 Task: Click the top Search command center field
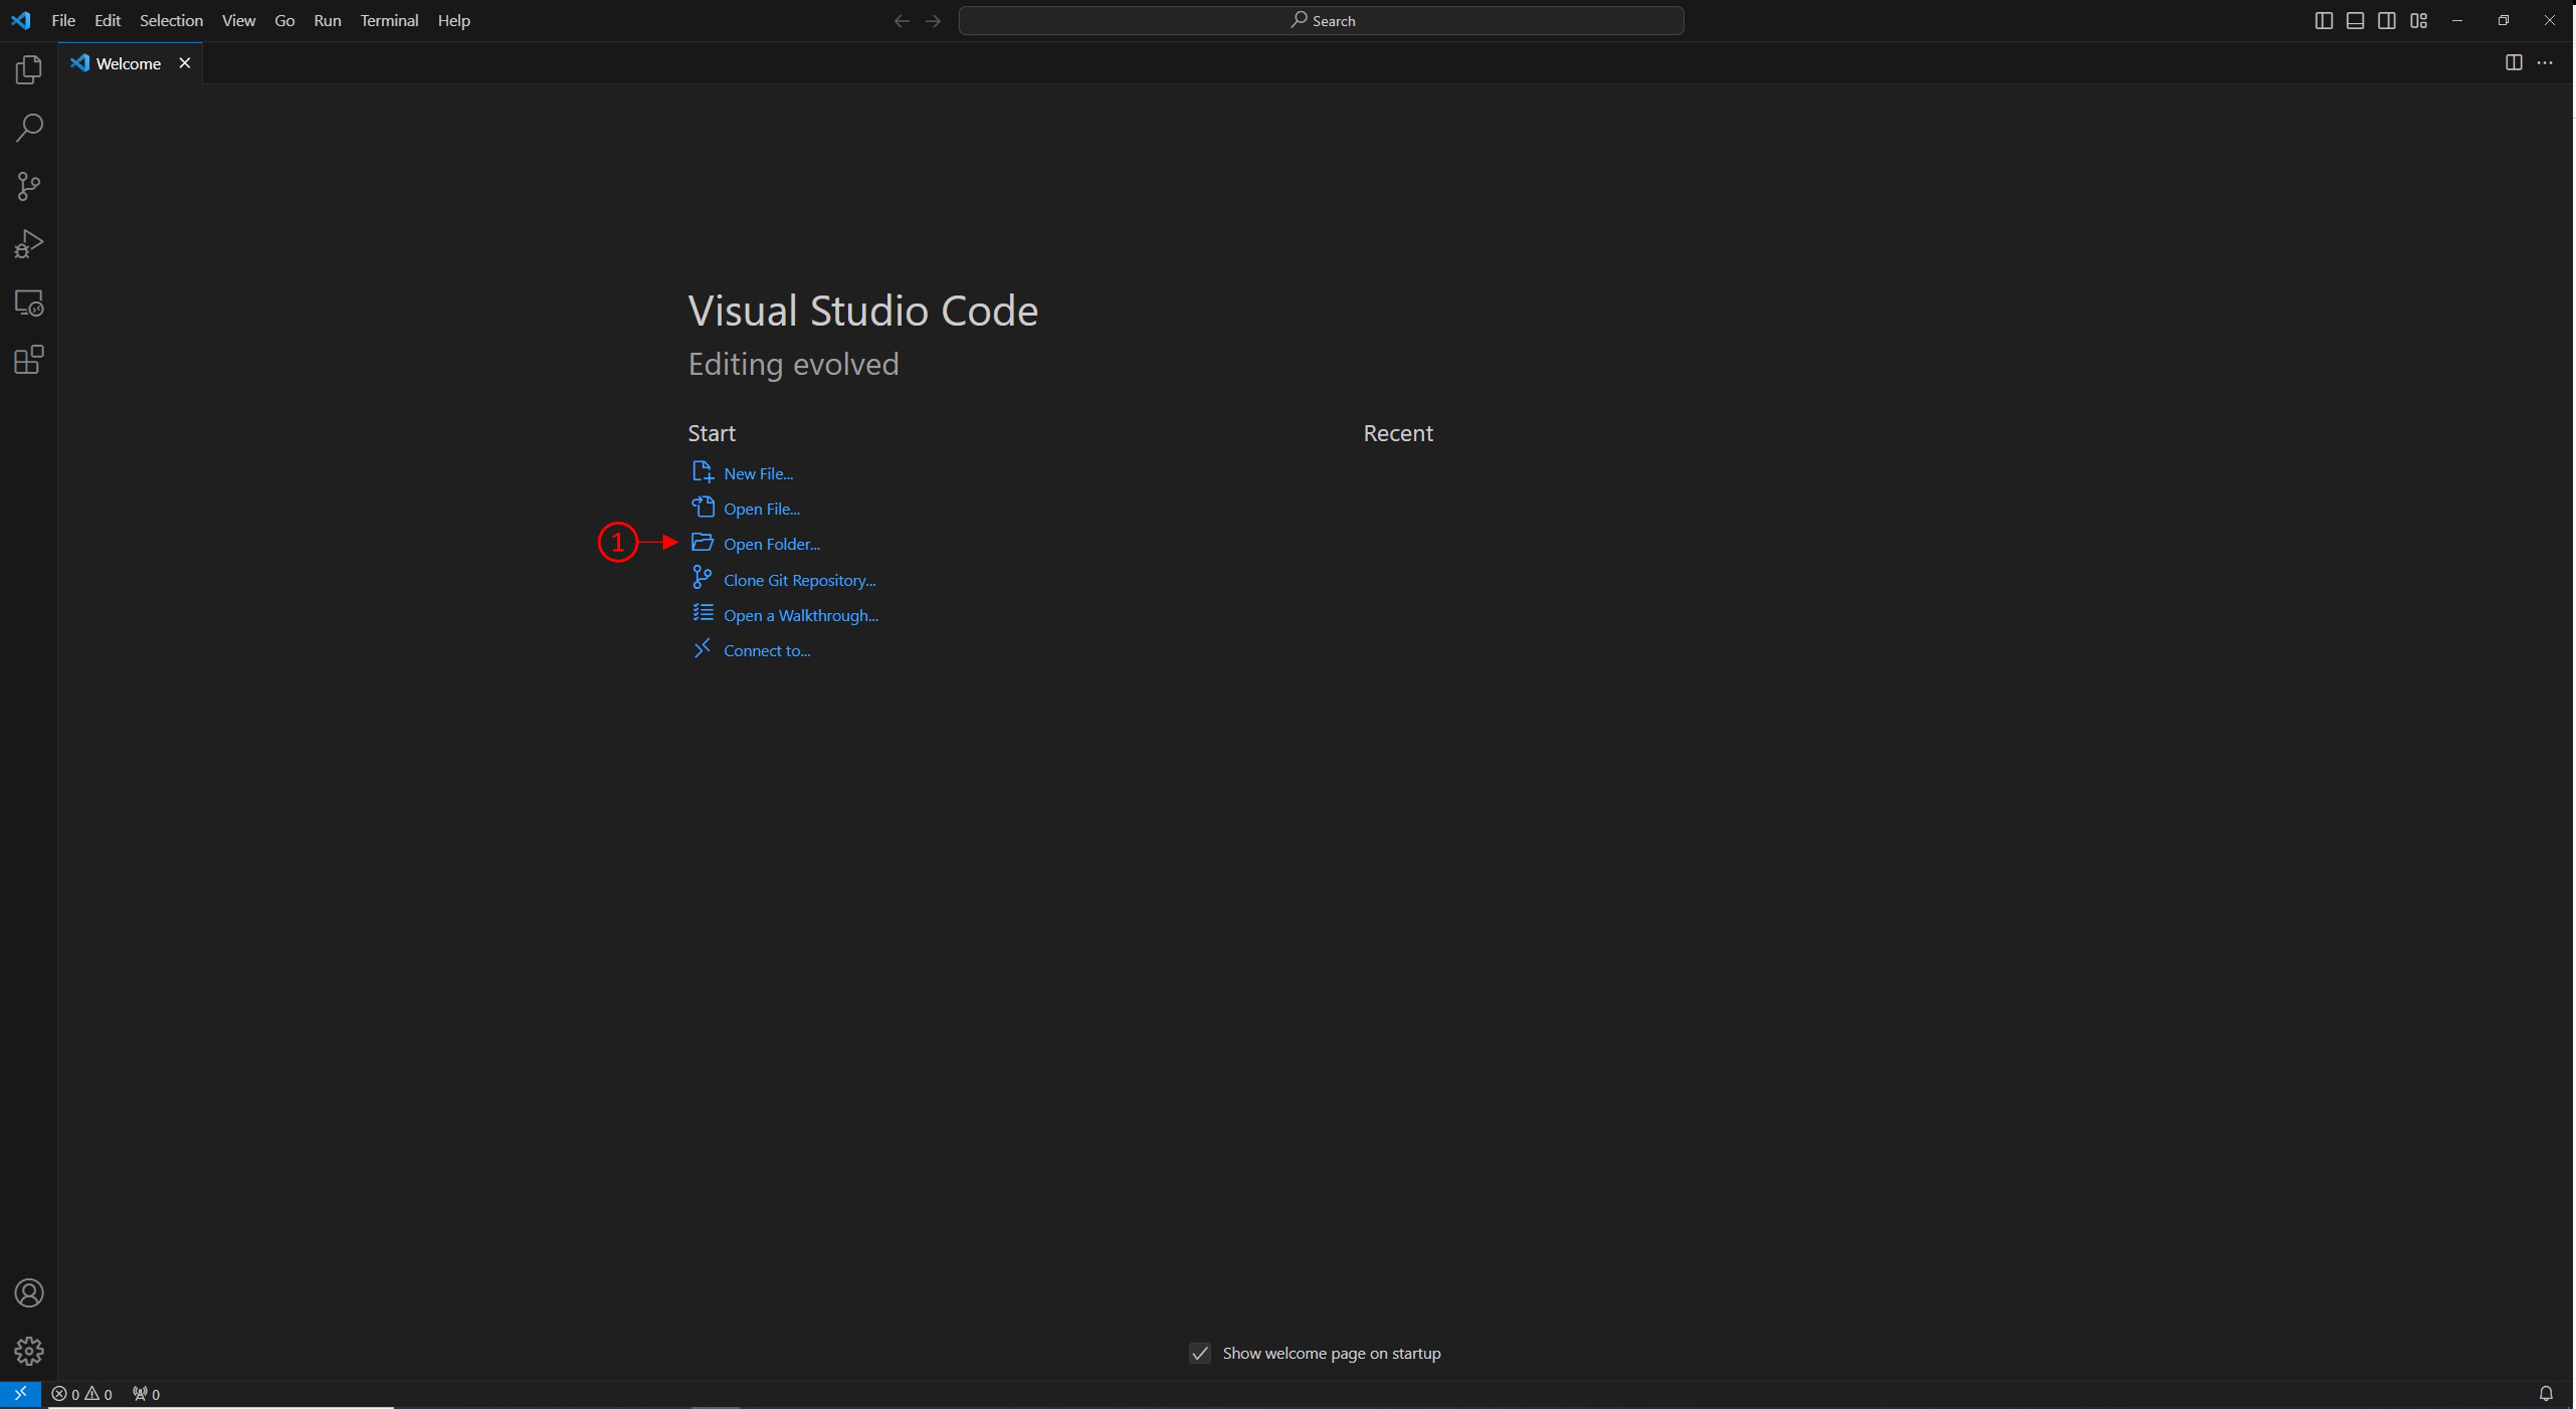click(x=1321, y=21)
